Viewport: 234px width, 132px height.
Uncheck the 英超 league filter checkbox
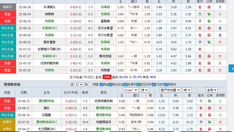coord(101,85)
